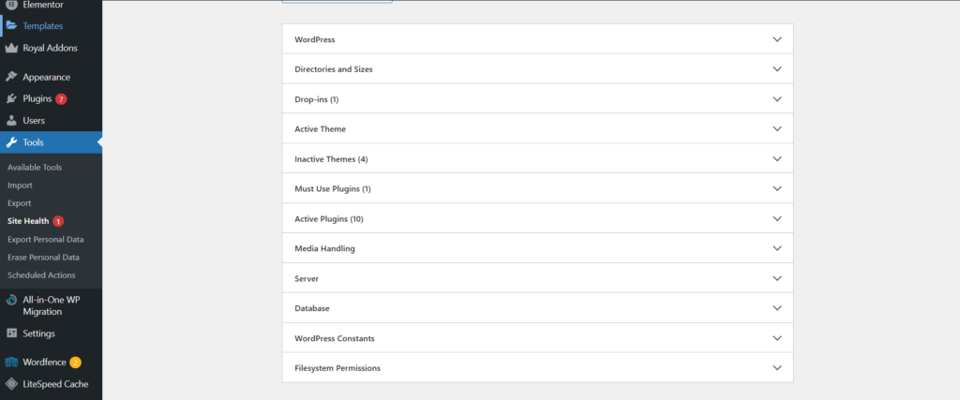Select Export Personal Data in Tools menu

(46, 239)
